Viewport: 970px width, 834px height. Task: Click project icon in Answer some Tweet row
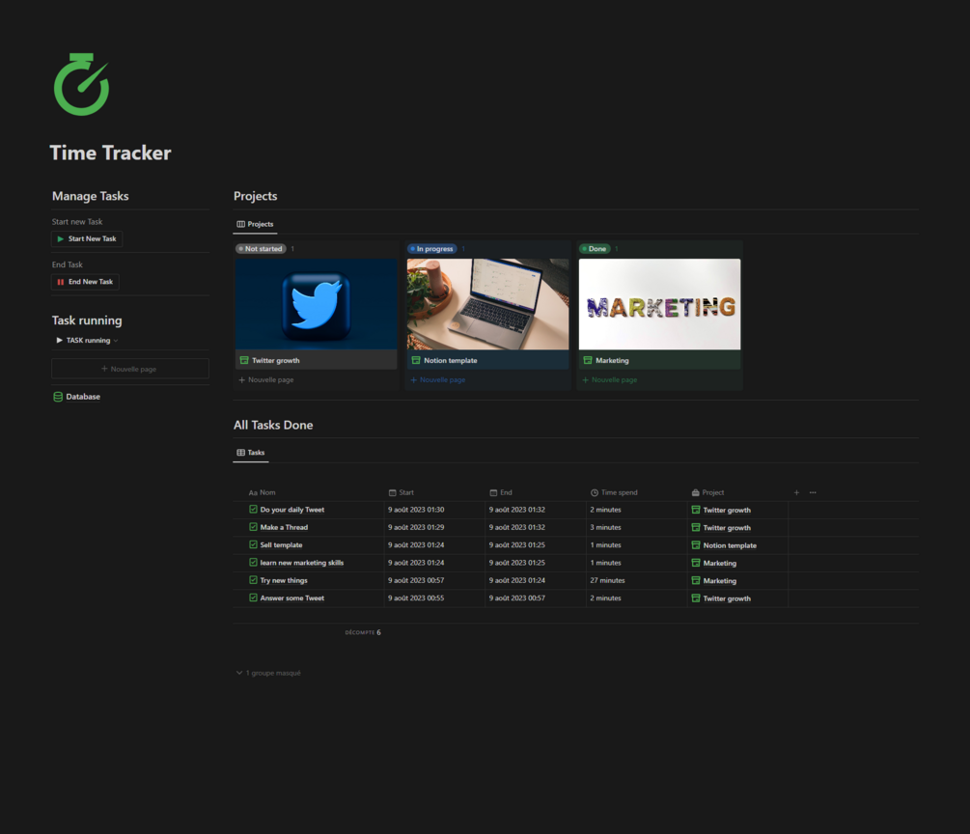[x=695, y=598]
